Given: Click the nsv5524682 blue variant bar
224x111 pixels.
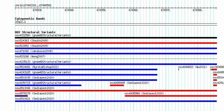Looking at the screenshot, I should [86, 69].
